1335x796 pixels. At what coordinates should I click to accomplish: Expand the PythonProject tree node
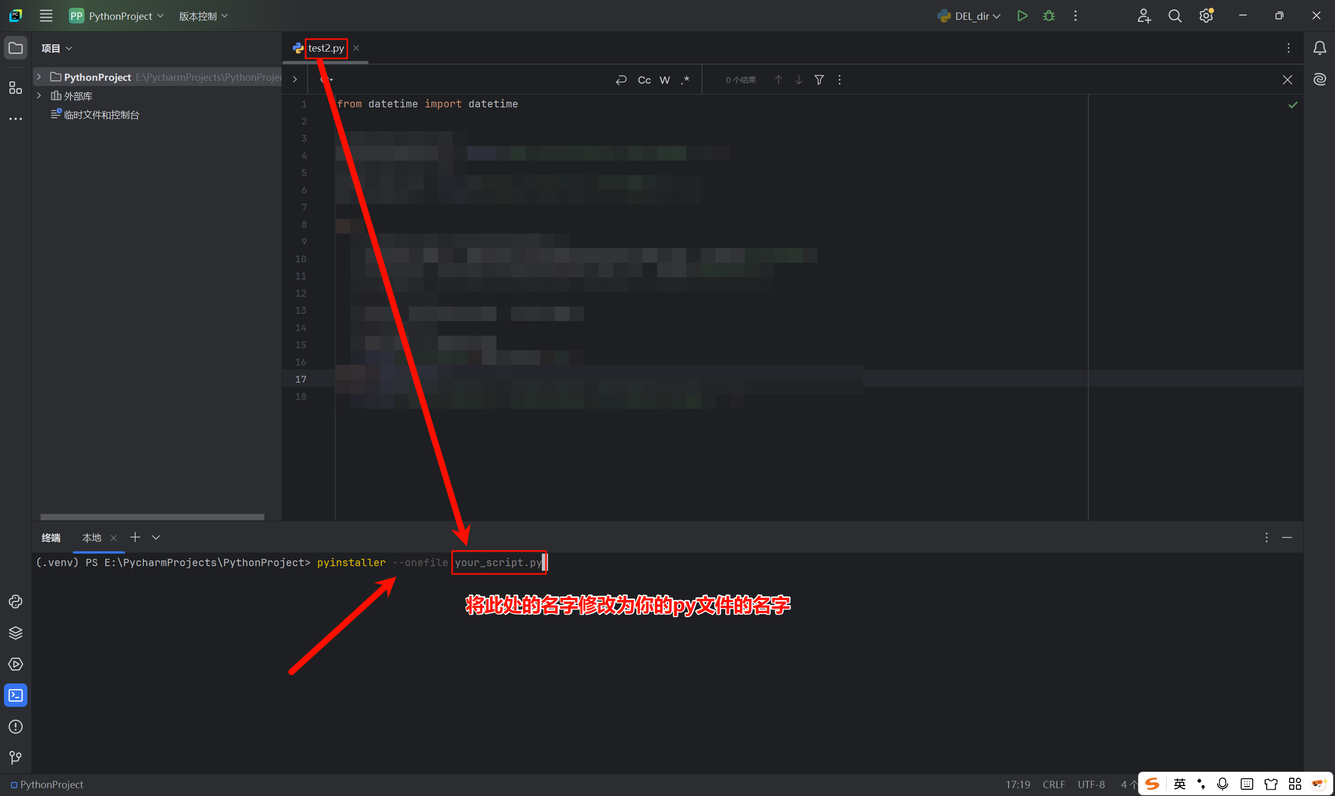(x=39, y=77)
